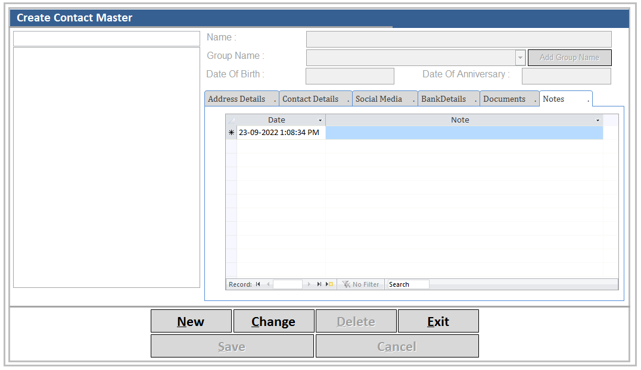641x370 pixels.
Task: Select the Documents tab
Action: pyautogui.click(x=505, y=99)
